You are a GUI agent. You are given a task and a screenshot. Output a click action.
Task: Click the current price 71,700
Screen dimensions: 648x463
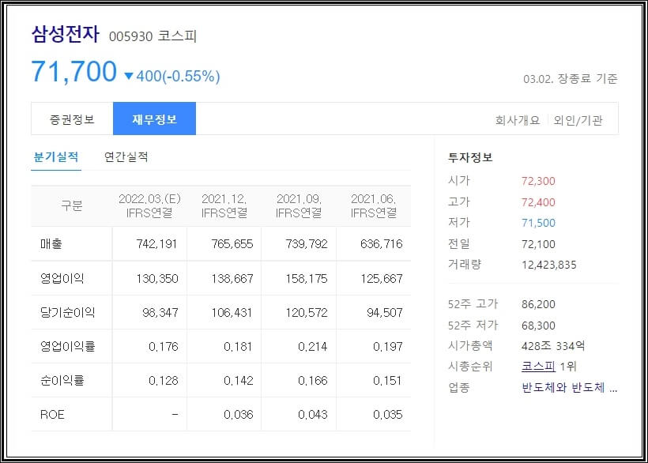click(74, 72)
